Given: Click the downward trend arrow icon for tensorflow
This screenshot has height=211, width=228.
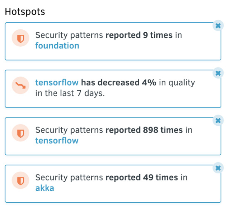Looking at the screenshot, I should (x=20, y=85).
